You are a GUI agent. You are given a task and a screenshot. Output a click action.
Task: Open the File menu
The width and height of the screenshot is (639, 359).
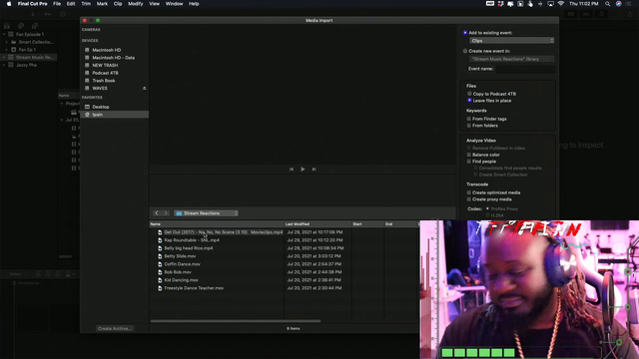[x=57, y=4]
